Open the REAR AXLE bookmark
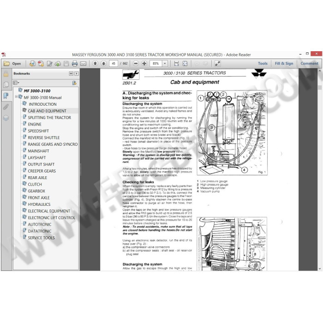The width and height of the screenshot is (323, 323). [x=37, y=178]
